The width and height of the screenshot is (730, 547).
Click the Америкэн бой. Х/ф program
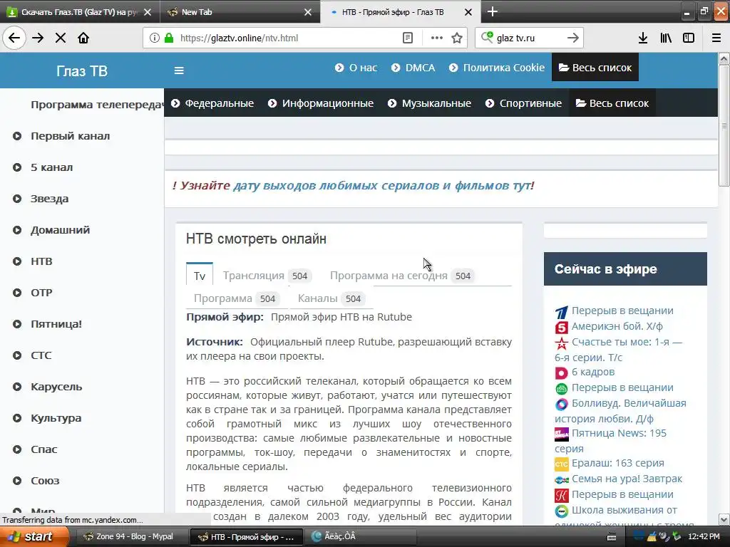pyautogui.click(x=617, y=326)
